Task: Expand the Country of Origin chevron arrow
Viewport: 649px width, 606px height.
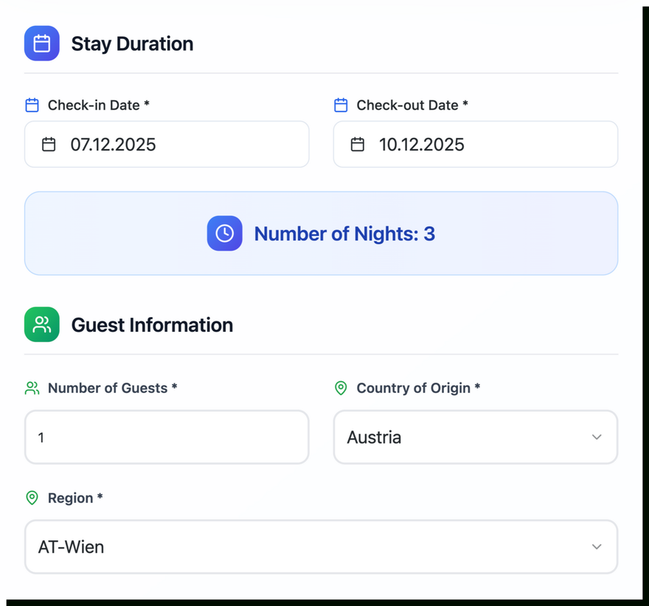Action: point(597,437)
